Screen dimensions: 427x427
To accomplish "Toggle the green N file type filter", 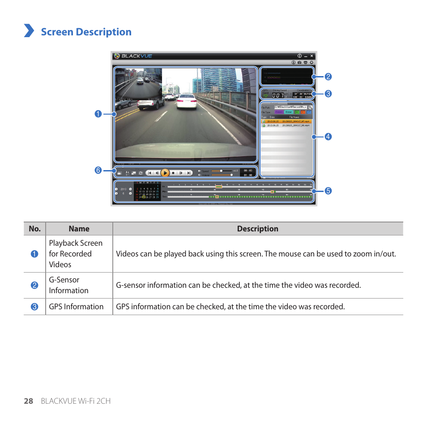I will pyautogui.click(x=297, y=112).
